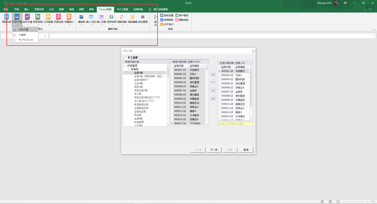This screenshot has height=204, width=377.
Task: Click the add-all >> button
Action: pos(213,75)
